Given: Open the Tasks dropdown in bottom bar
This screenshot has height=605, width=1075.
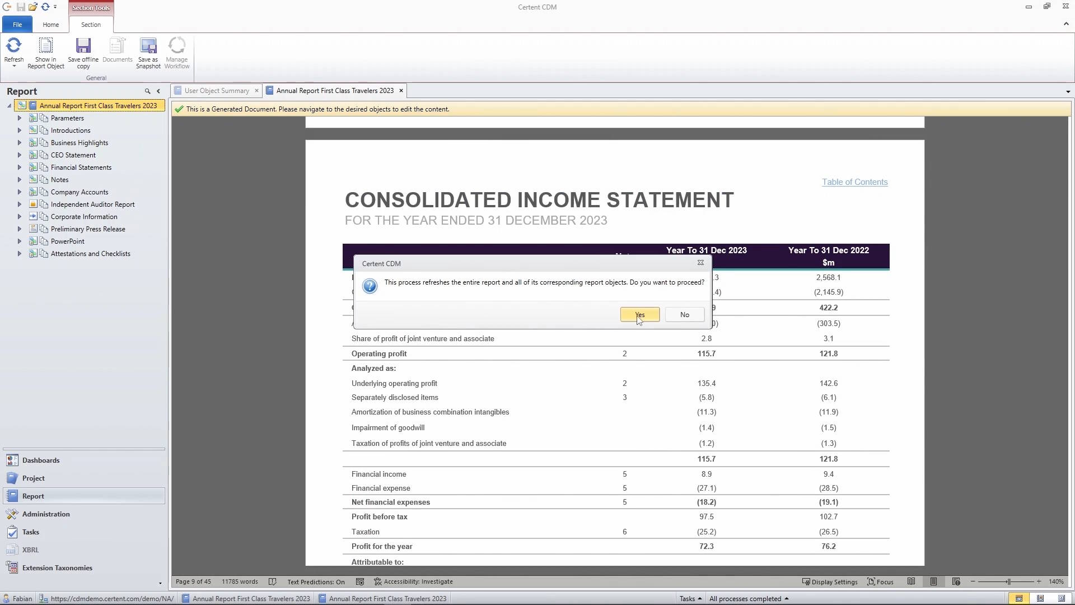Looking at the screenshot, I should (690, 598).
